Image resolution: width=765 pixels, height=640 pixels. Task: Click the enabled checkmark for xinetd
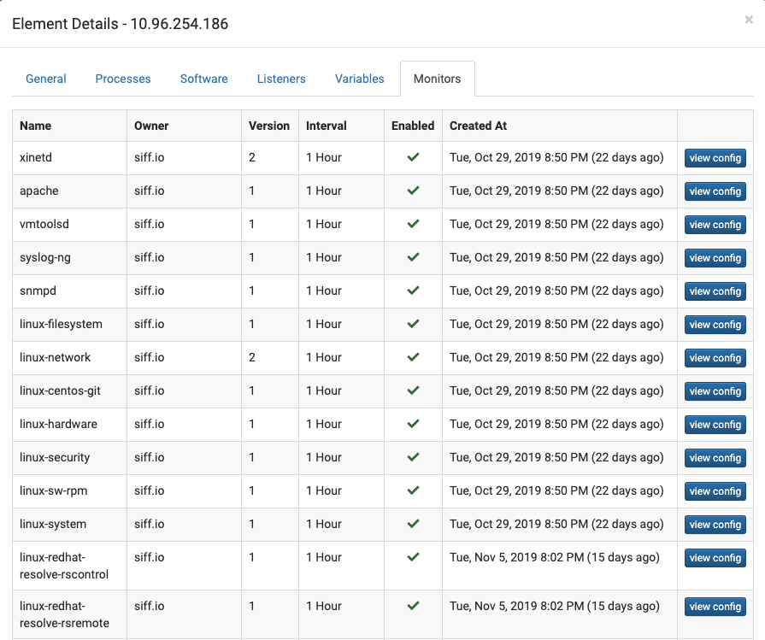click(x=413, y=157)
